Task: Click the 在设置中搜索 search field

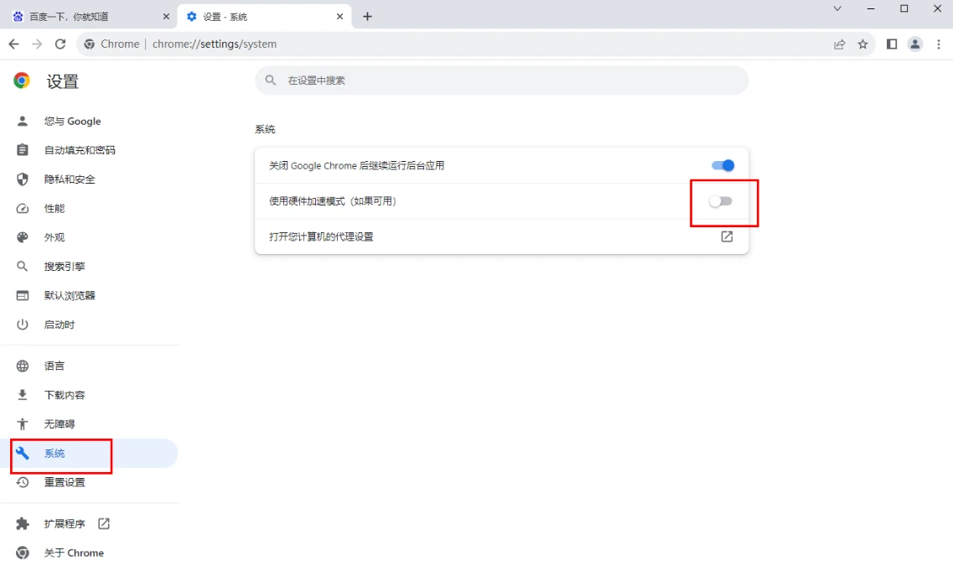Action: [501, 80]
